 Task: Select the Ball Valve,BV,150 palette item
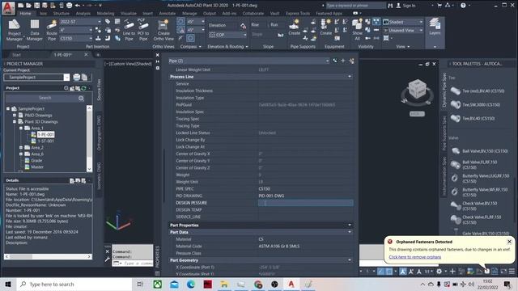pyautogui.click(x=479, y=151)
